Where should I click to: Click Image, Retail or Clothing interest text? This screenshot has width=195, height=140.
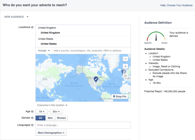point(166,66)
